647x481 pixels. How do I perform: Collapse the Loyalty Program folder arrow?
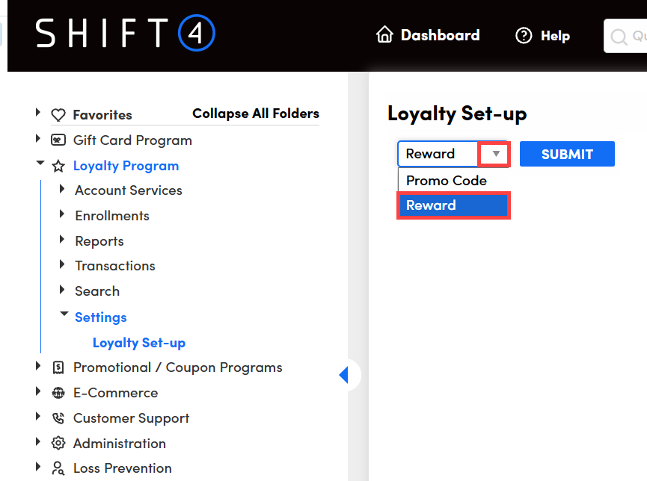[x=40, y=164]
